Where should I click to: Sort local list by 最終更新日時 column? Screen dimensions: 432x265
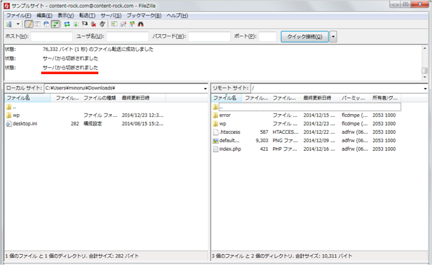pos(143,98)
